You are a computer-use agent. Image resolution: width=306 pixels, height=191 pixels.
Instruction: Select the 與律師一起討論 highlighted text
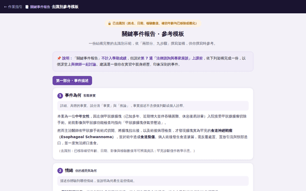point(84,64)
